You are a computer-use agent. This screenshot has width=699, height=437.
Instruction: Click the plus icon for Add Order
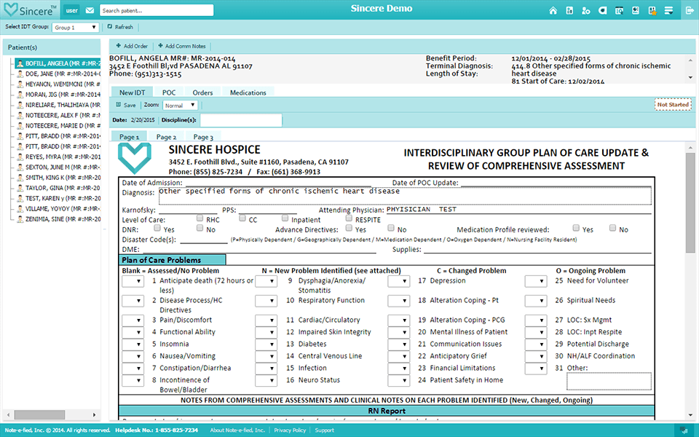click(118, 45)
